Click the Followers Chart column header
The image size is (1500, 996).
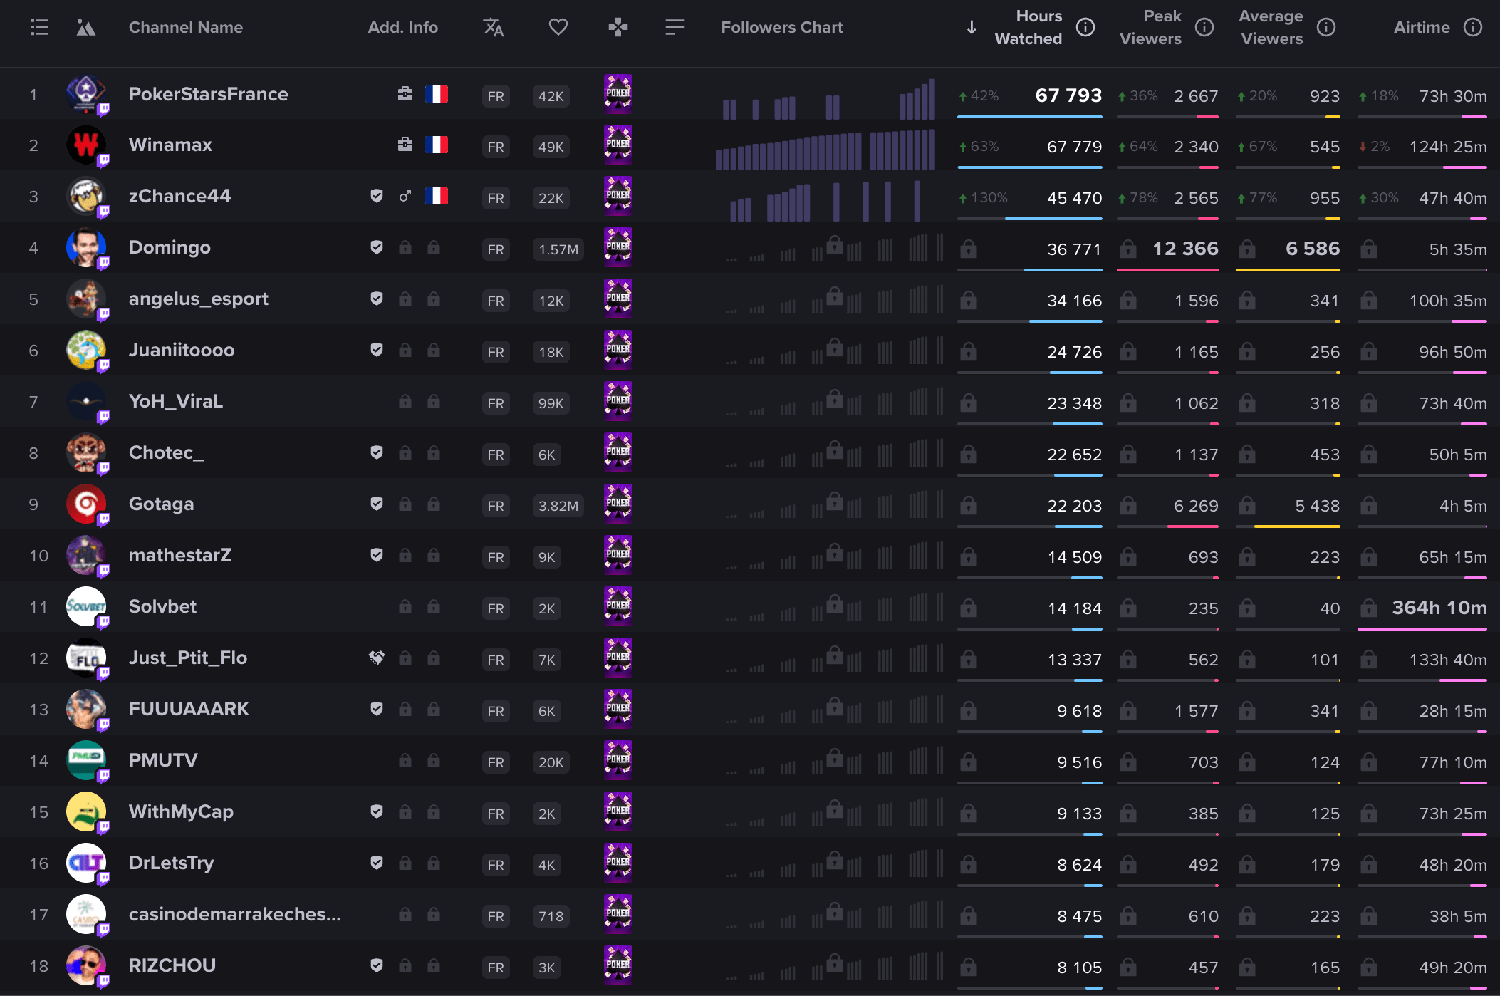tap(782, 27)
